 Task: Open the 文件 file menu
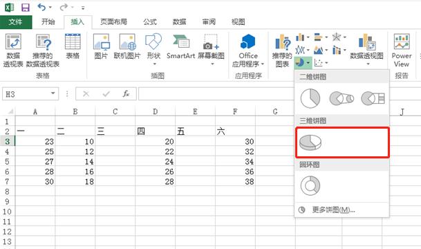coord(16,21)
